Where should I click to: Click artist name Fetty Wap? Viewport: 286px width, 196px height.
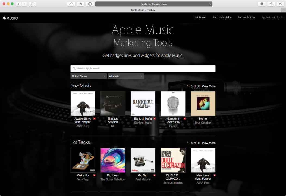[x=83, y=179]
